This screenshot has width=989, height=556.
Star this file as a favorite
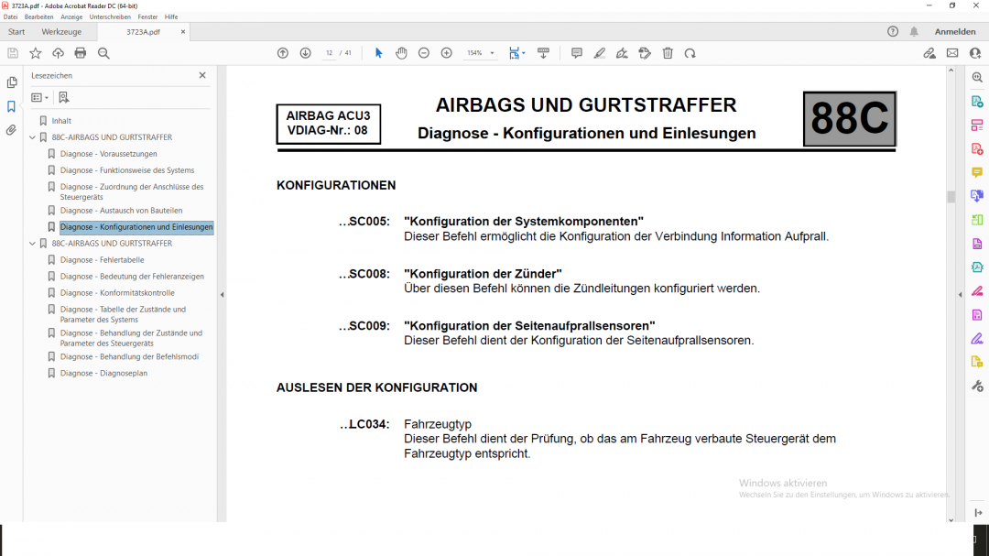36,53
